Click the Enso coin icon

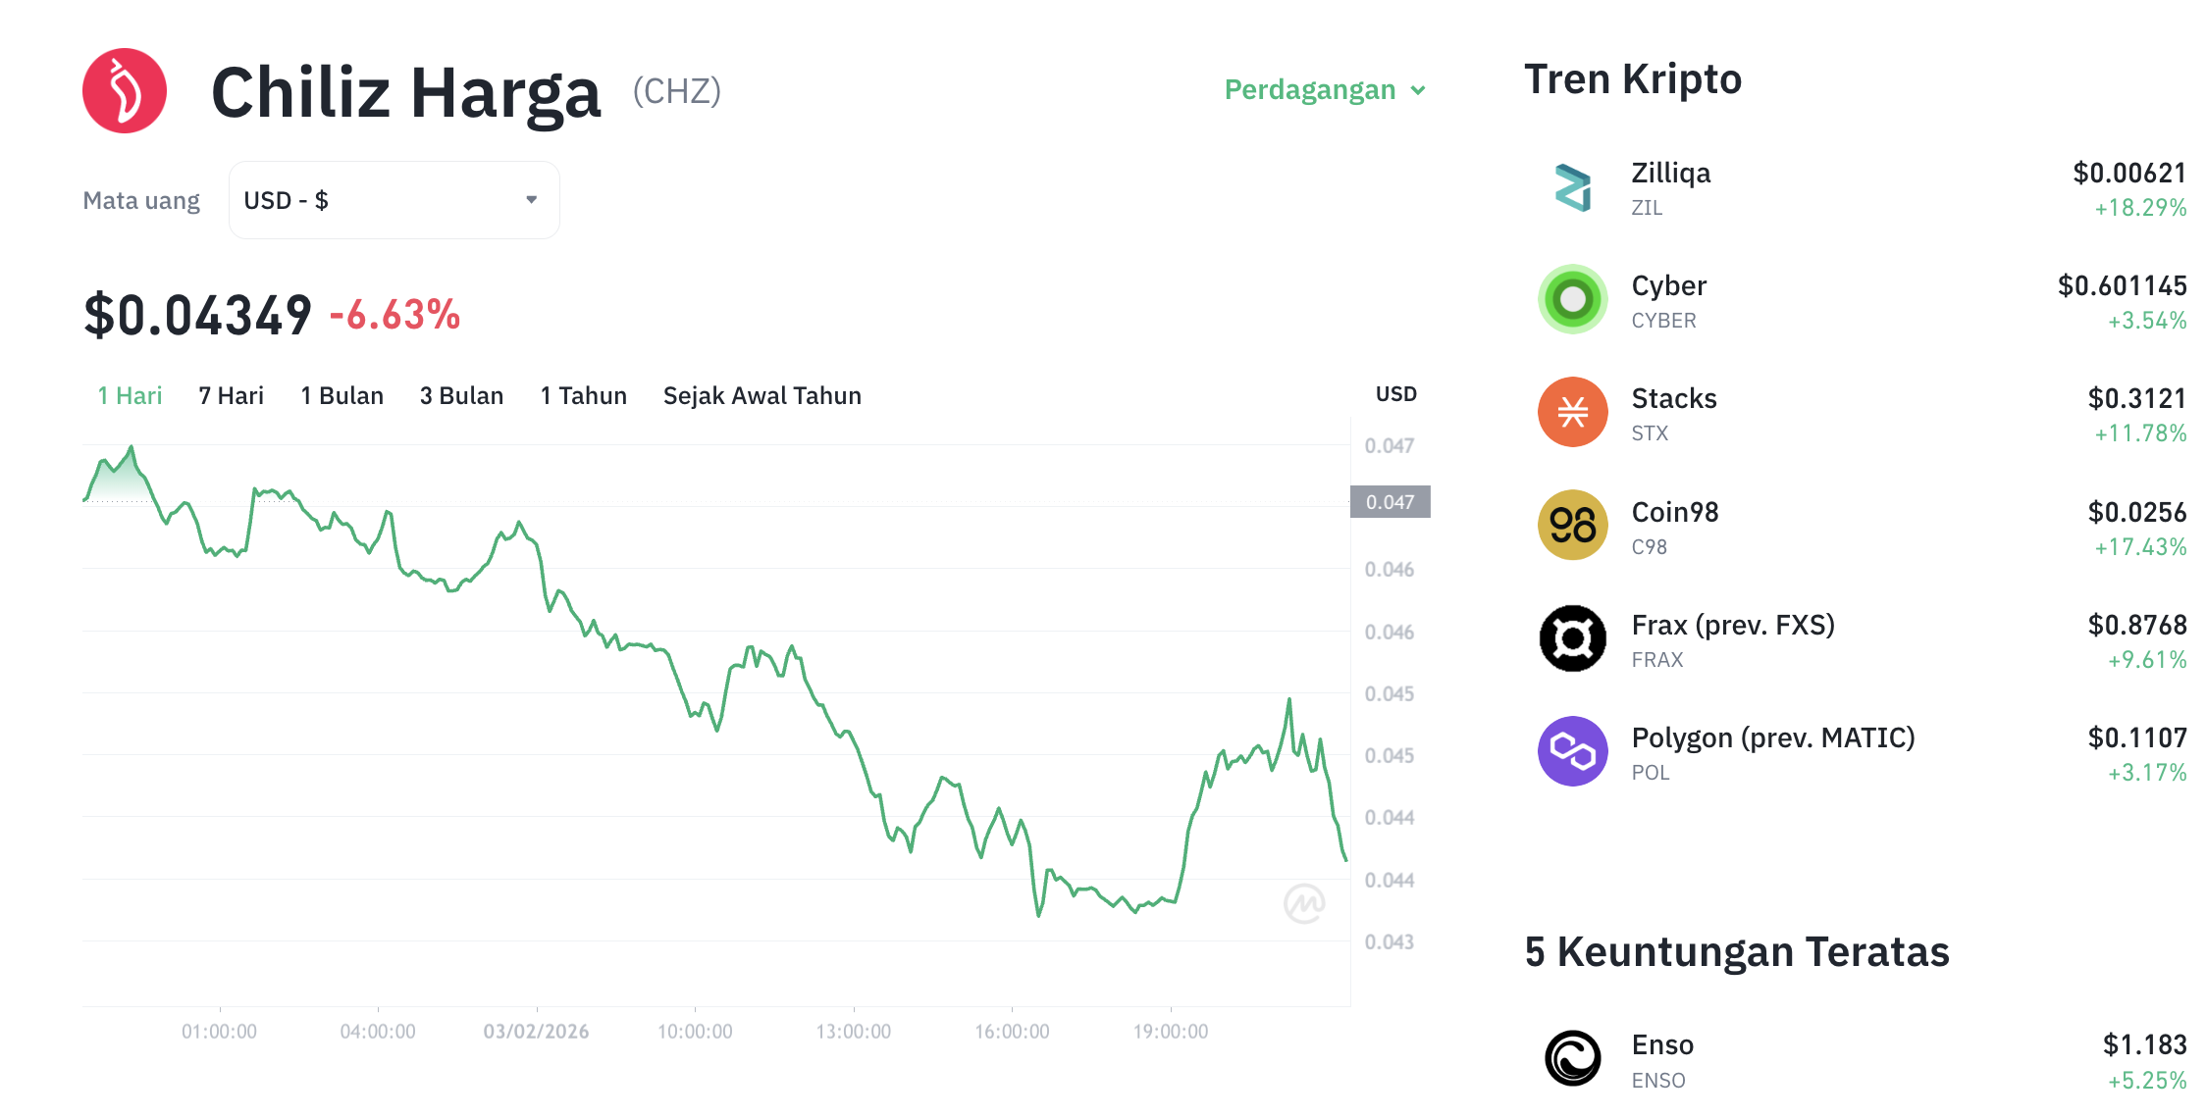(1571, 1058)
